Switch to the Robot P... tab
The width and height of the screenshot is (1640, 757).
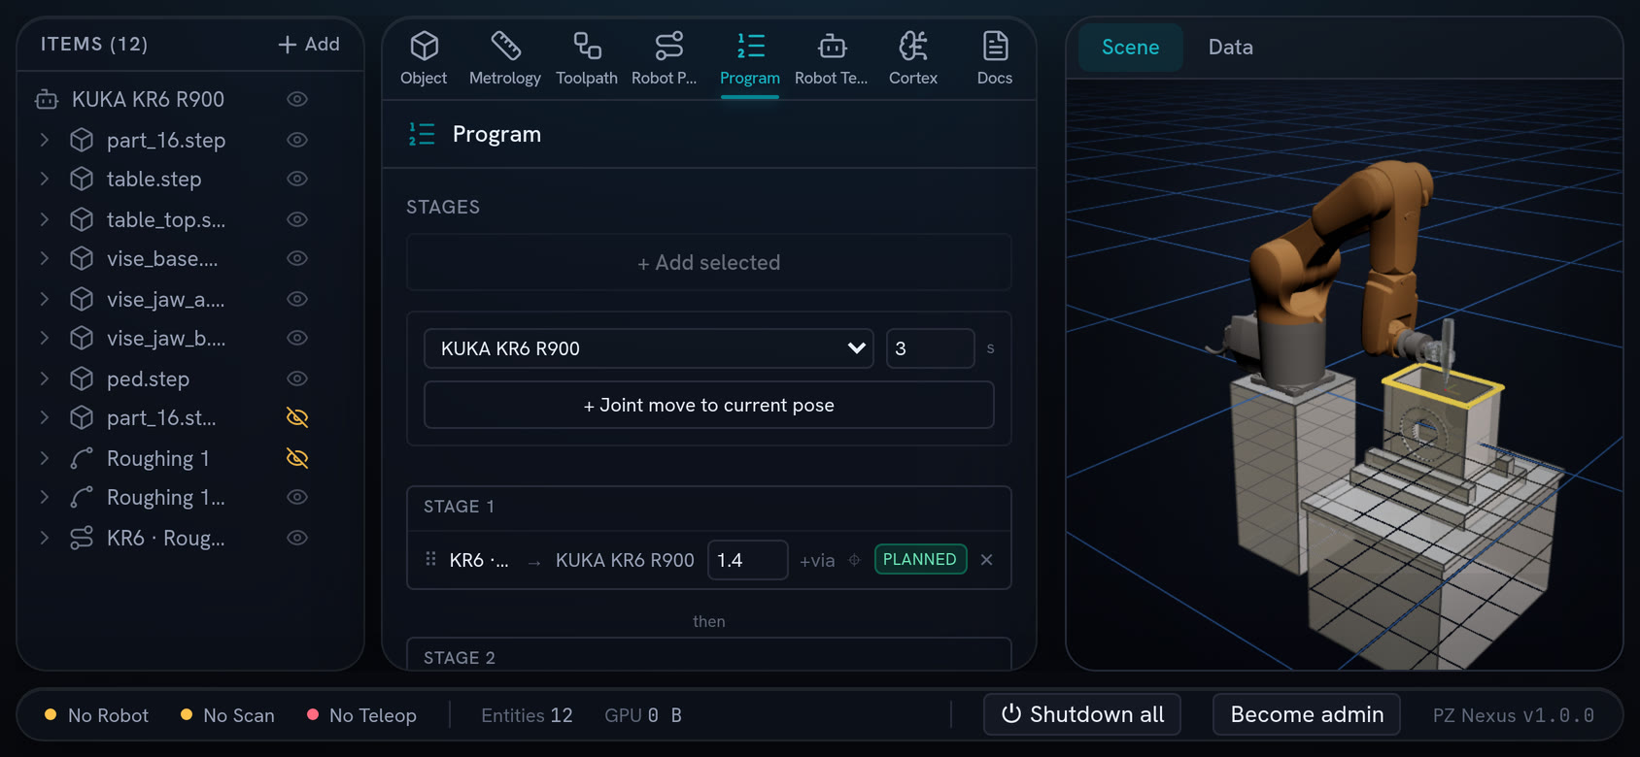point(665,58)
